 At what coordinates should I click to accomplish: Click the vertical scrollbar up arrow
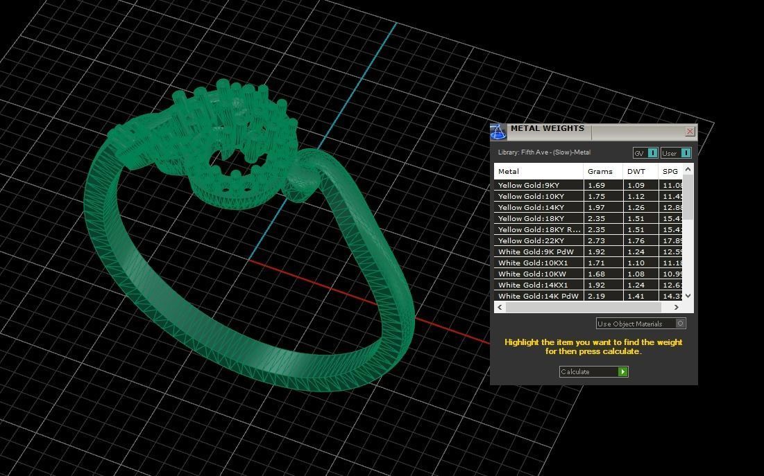688,169
